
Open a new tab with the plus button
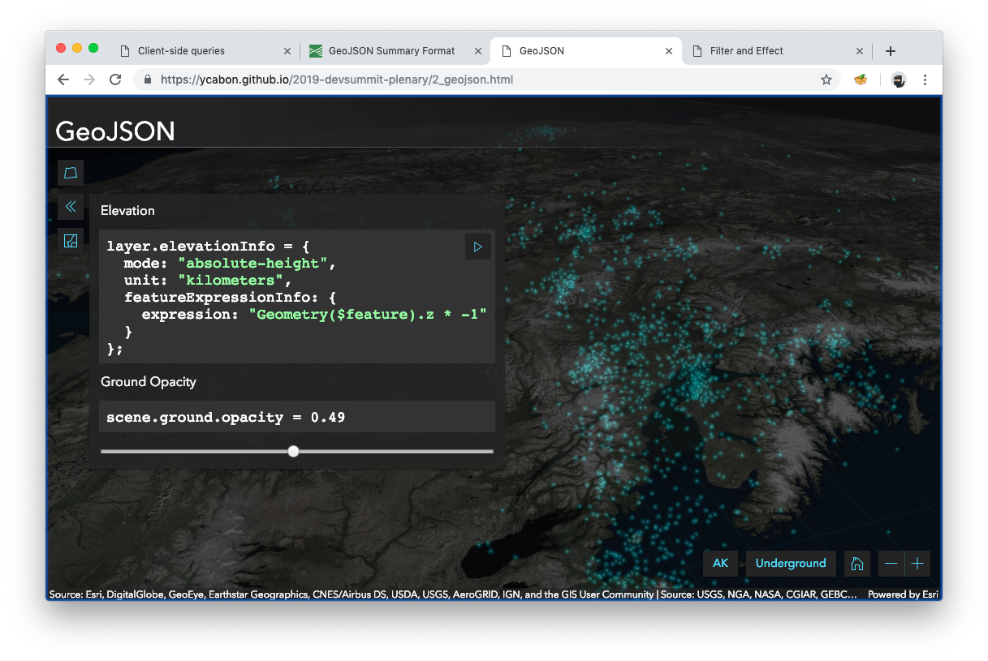[890, 50]
